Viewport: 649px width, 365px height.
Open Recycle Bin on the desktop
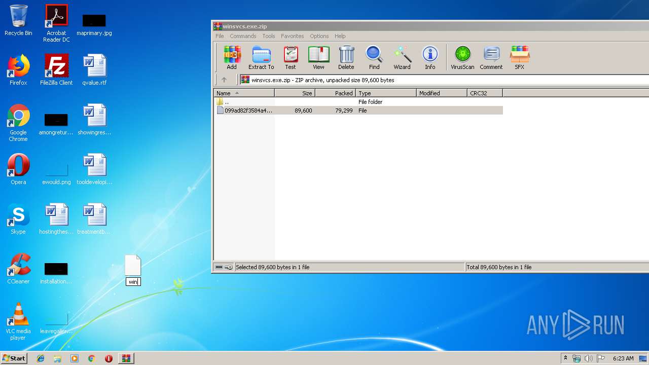[18, 20]
